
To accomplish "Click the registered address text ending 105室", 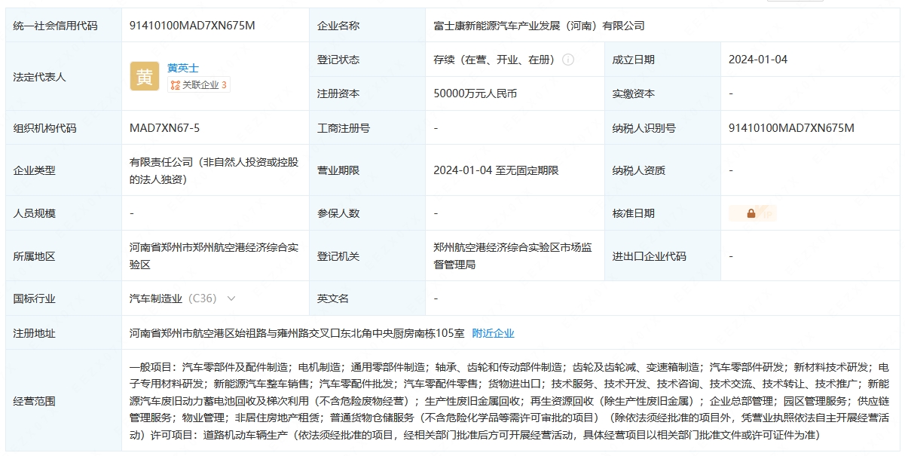I will (297, 333).
